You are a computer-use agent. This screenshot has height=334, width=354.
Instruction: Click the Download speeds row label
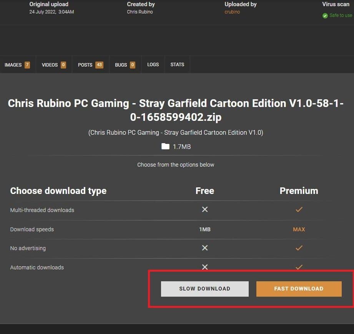pos(32,229)
